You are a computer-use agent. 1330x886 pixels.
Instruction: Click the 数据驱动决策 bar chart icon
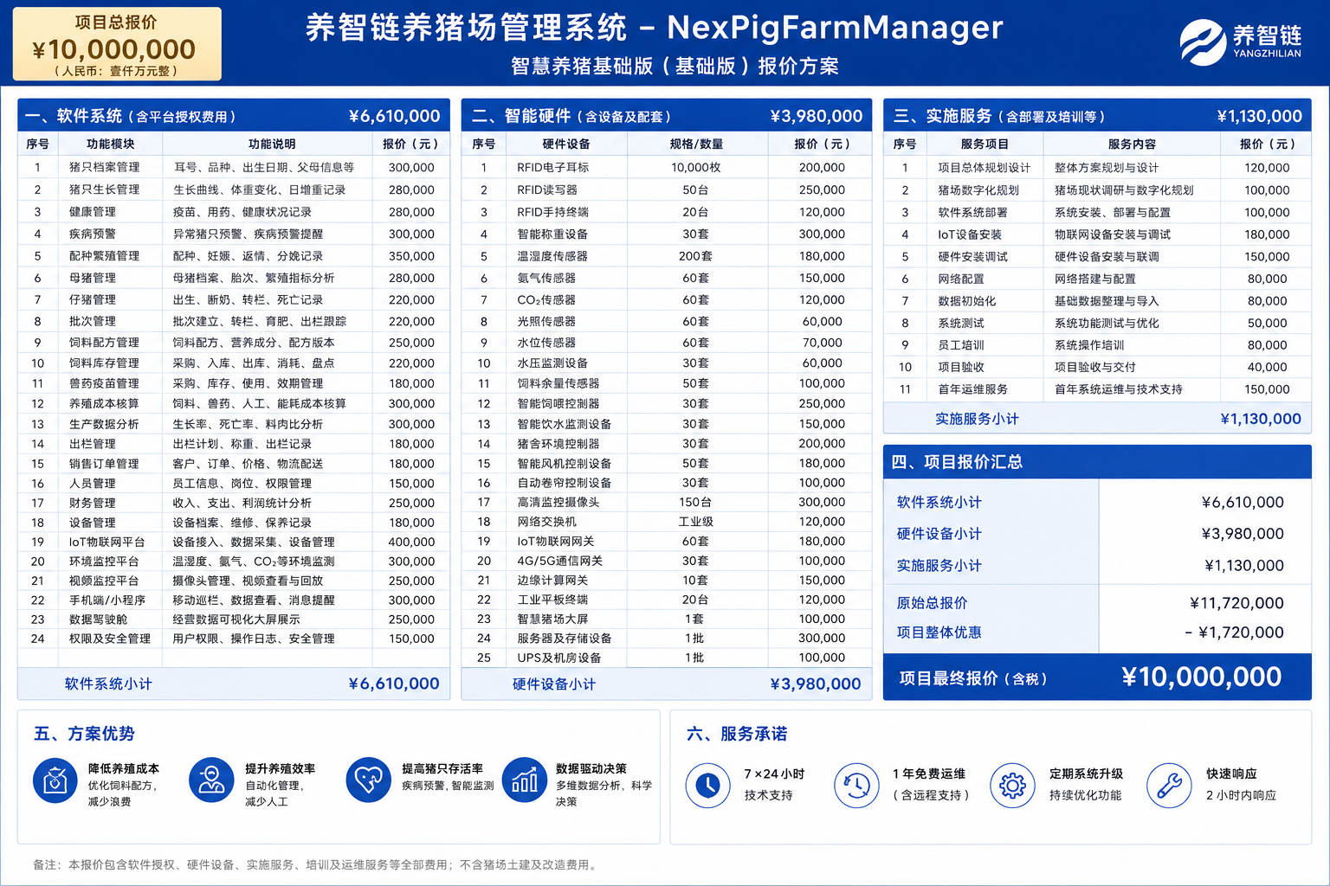[x=524, y=780]
